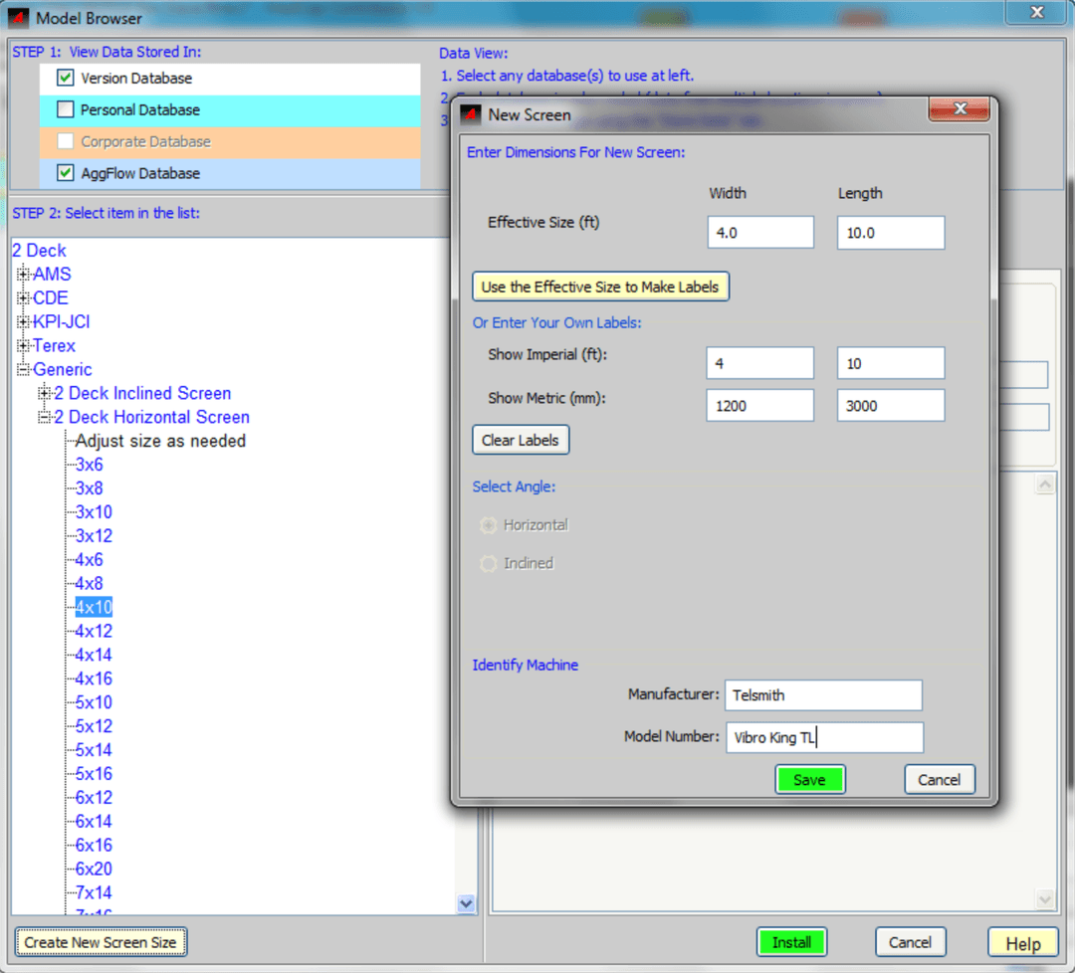Open Help in the Model Browser

pos(1022,943)
